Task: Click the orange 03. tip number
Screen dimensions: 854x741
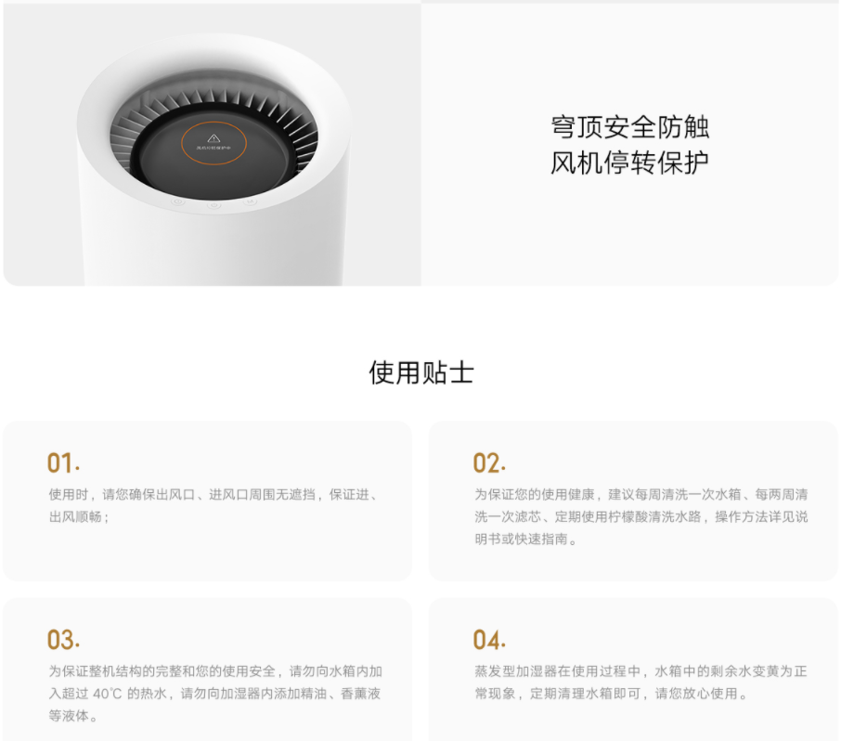Action: [64, 640]
